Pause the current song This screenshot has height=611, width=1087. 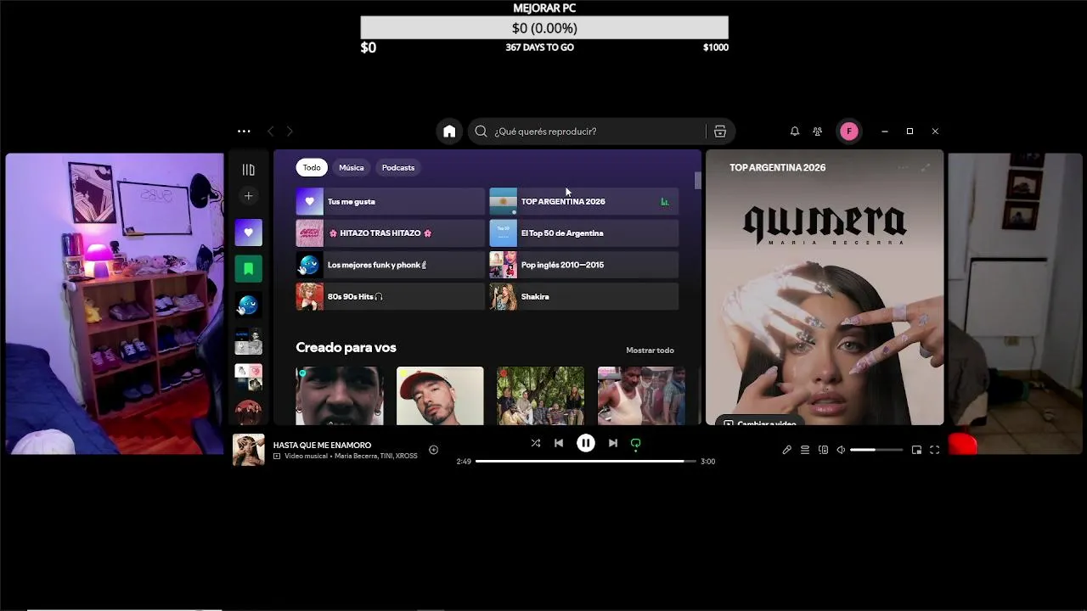[x=586, y=443]
